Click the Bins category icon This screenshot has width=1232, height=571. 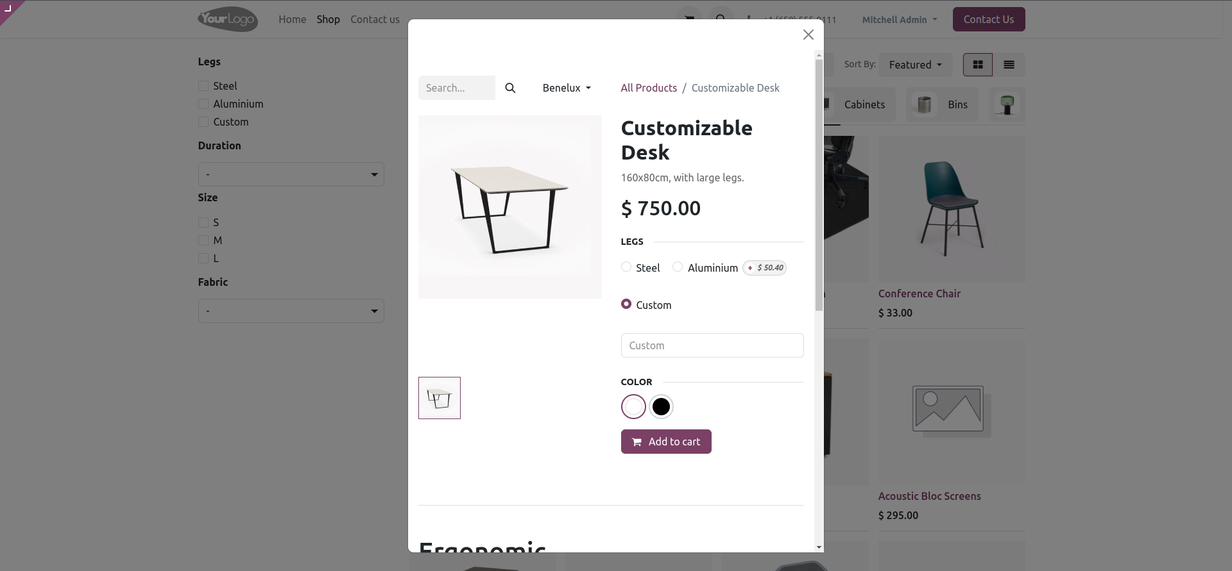(924, 104)
